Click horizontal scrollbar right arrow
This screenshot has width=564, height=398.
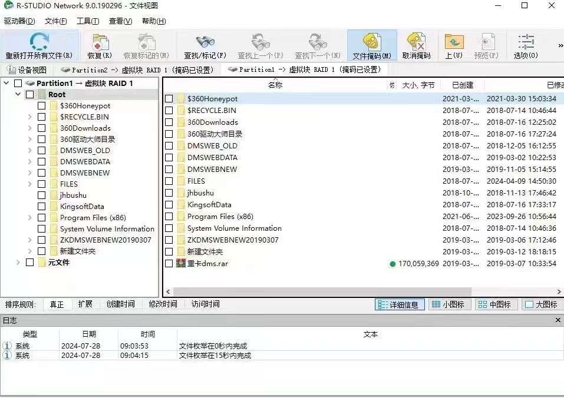[x=559, y=291]
